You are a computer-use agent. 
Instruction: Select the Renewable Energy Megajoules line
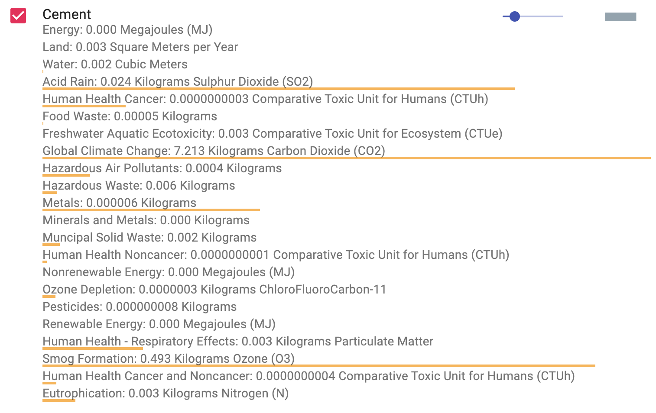pos(159,324)
